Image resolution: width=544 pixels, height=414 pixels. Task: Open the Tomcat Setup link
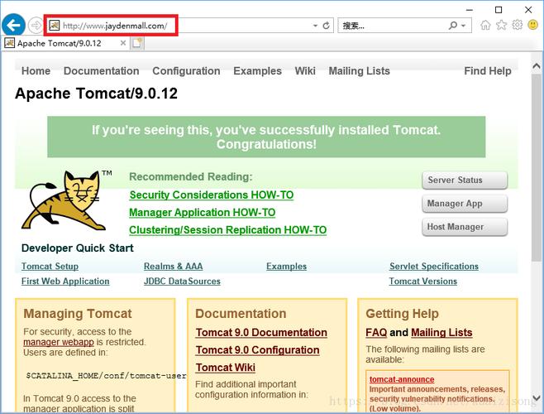coord(50,267)
